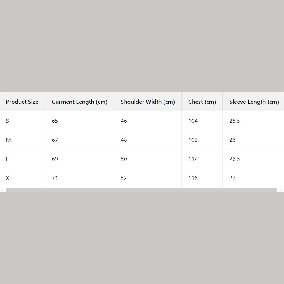Click the left scroll arrow of the table
The width and height of the screenshot is (284, 284).
click(x=3, y=190)
